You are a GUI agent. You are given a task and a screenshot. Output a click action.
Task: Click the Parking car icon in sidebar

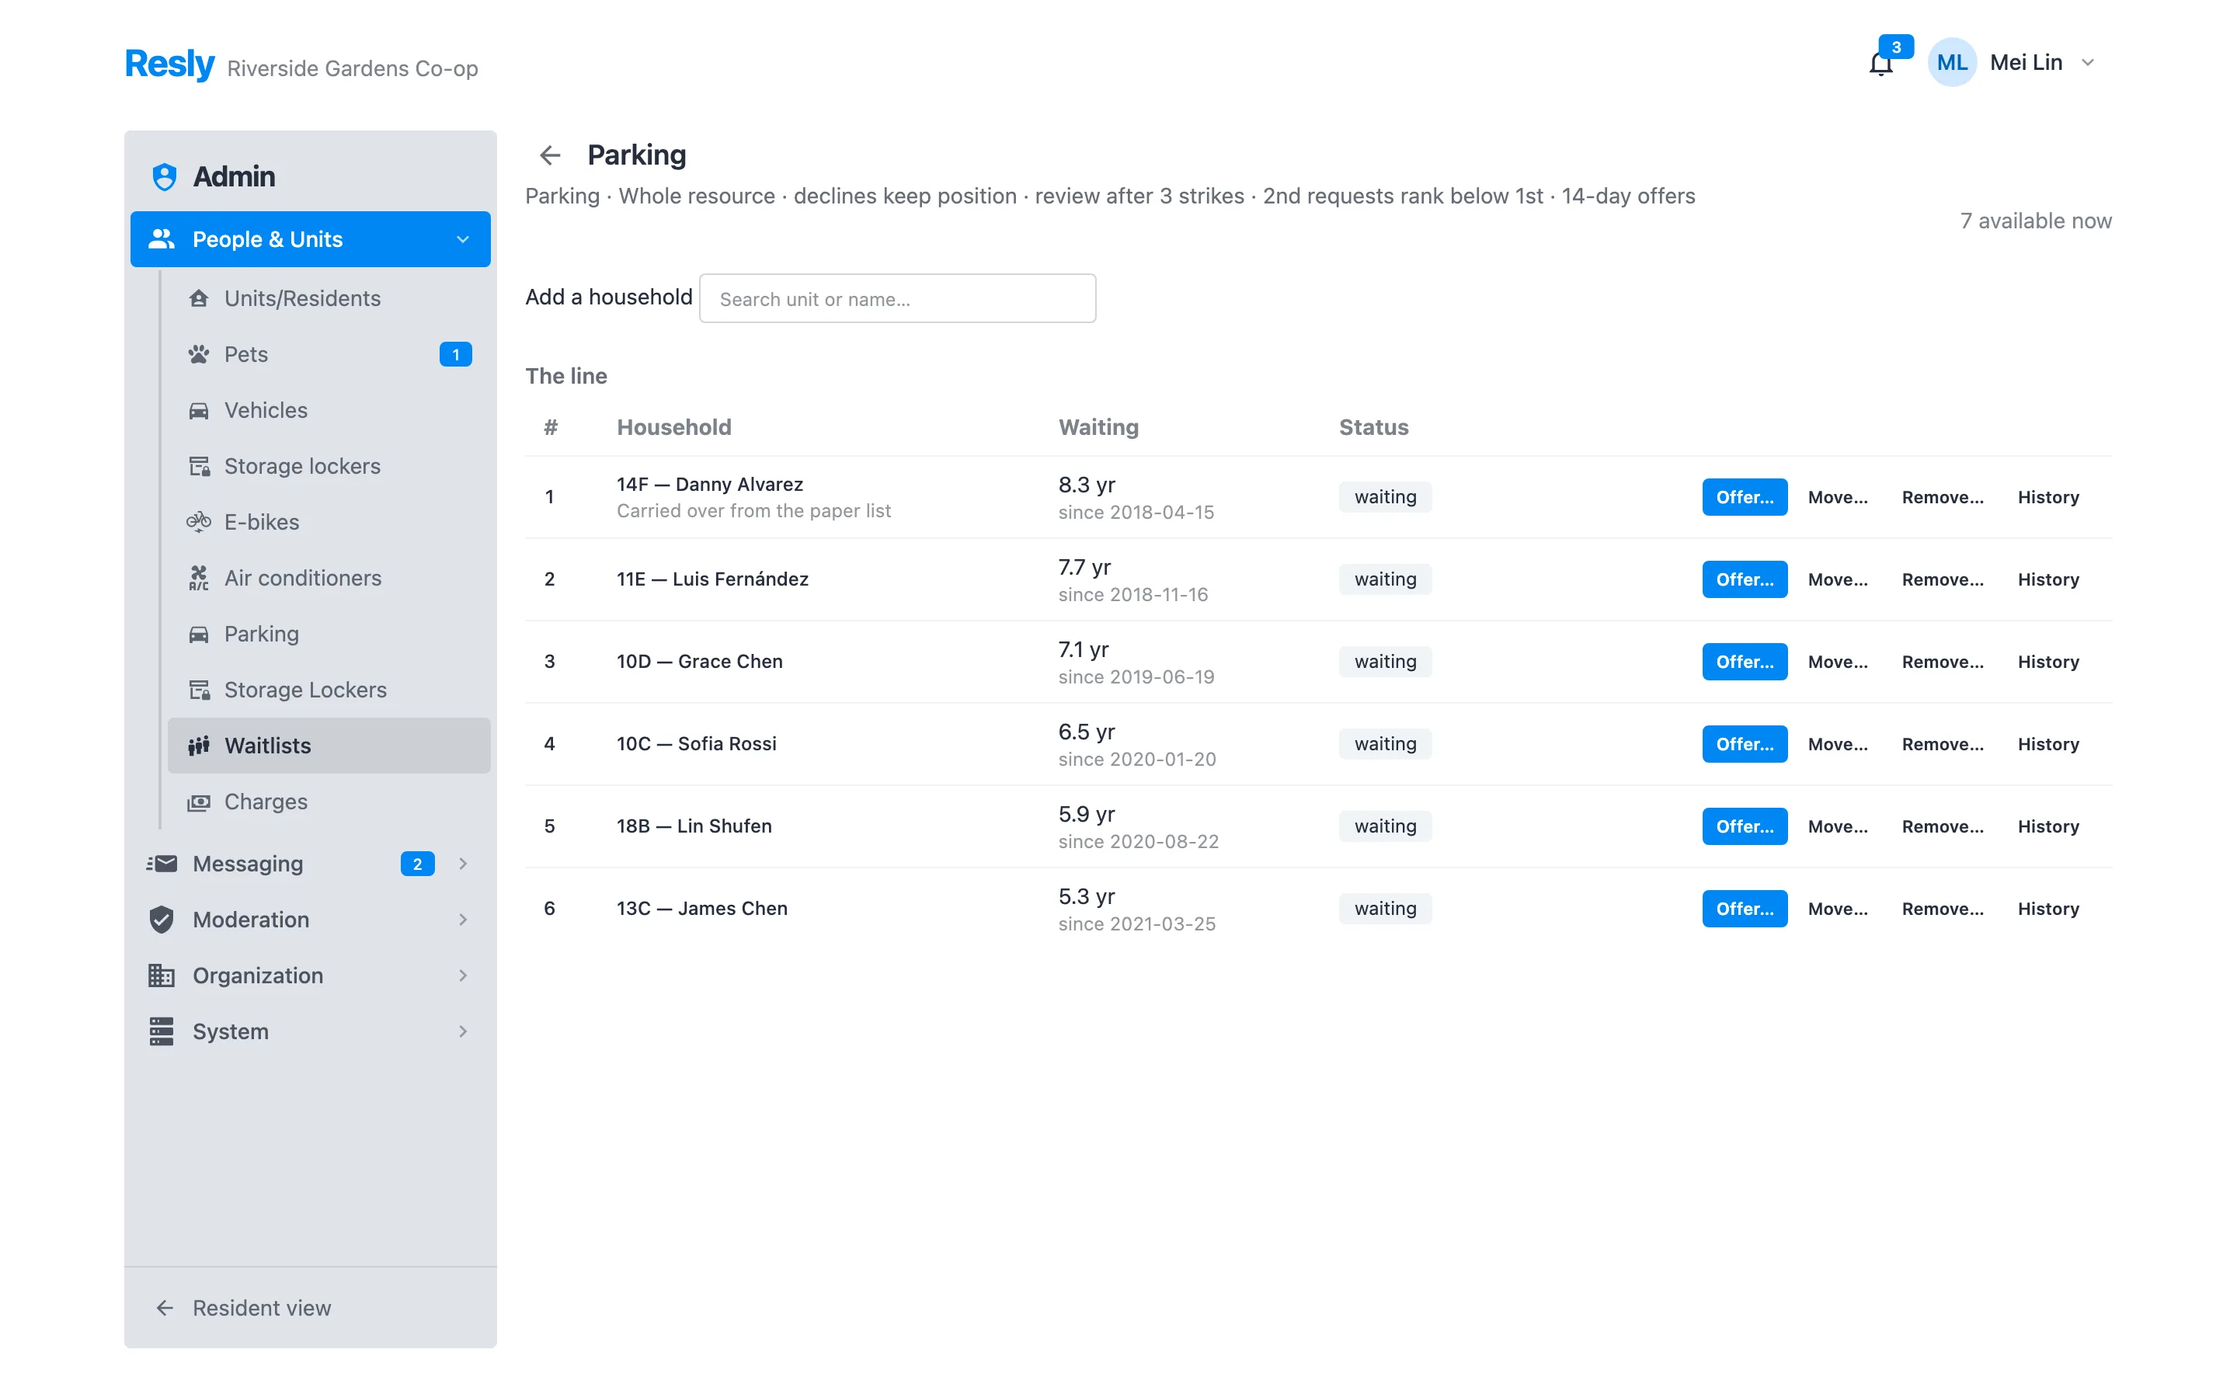pos(199,635)
